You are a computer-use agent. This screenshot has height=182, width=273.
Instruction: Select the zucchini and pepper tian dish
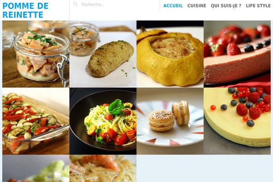tap(35, 121)
